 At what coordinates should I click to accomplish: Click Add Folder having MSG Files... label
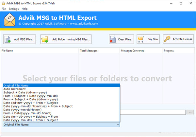[x=71, y=39]
